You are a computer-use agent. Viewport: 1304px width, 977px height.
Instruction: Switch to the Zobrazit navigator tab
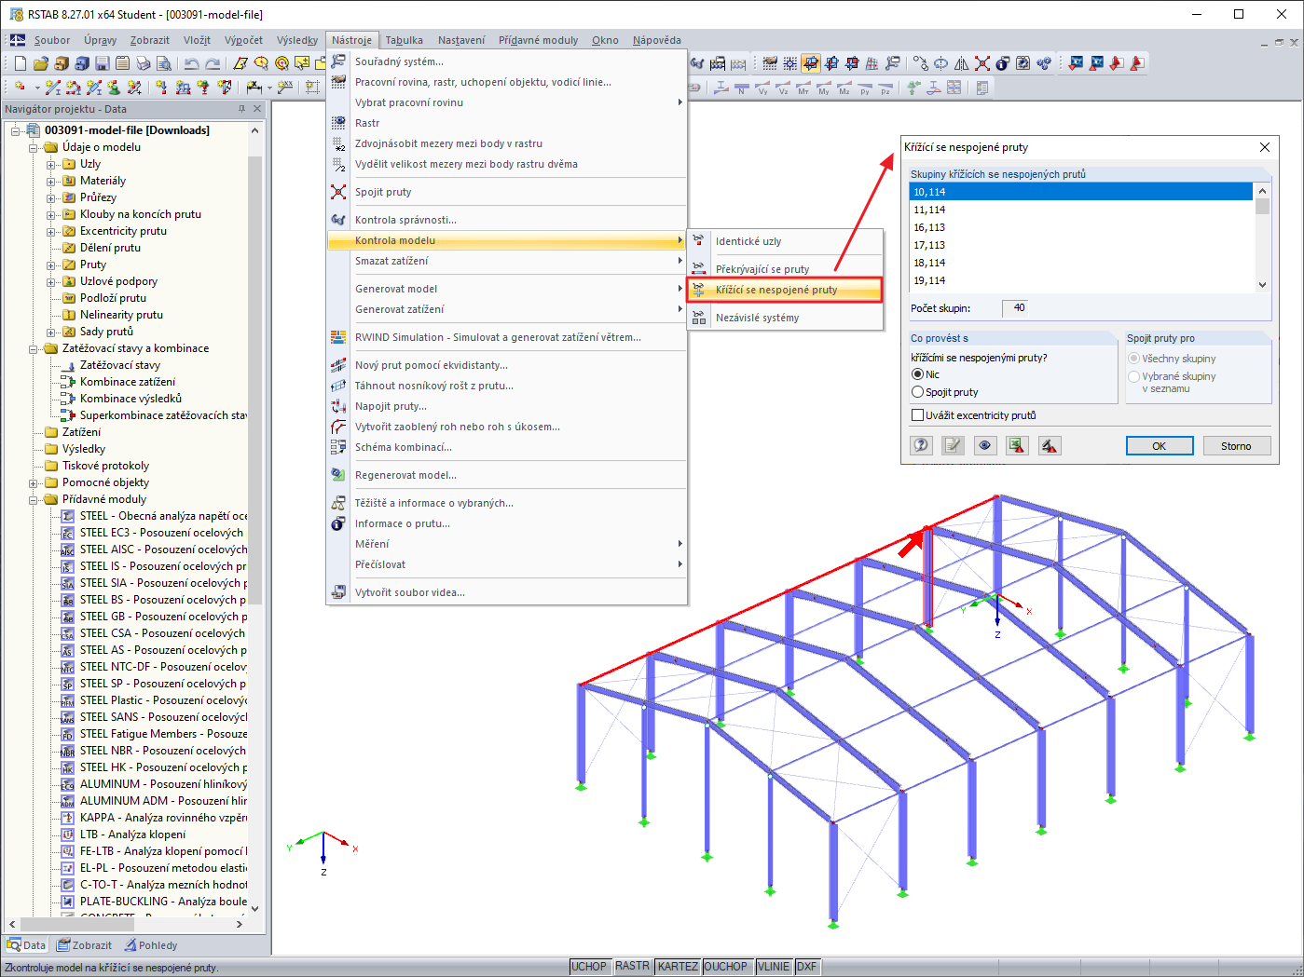pos(85,945)
